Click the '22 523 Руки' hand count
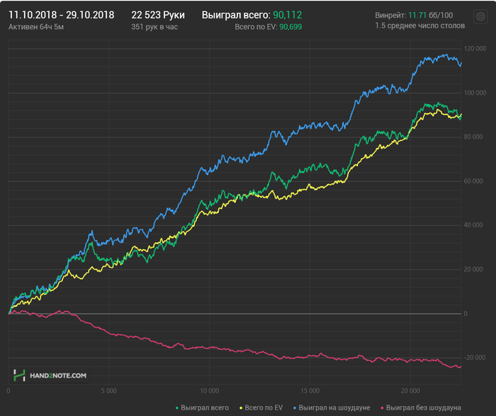 click(158, 15)
